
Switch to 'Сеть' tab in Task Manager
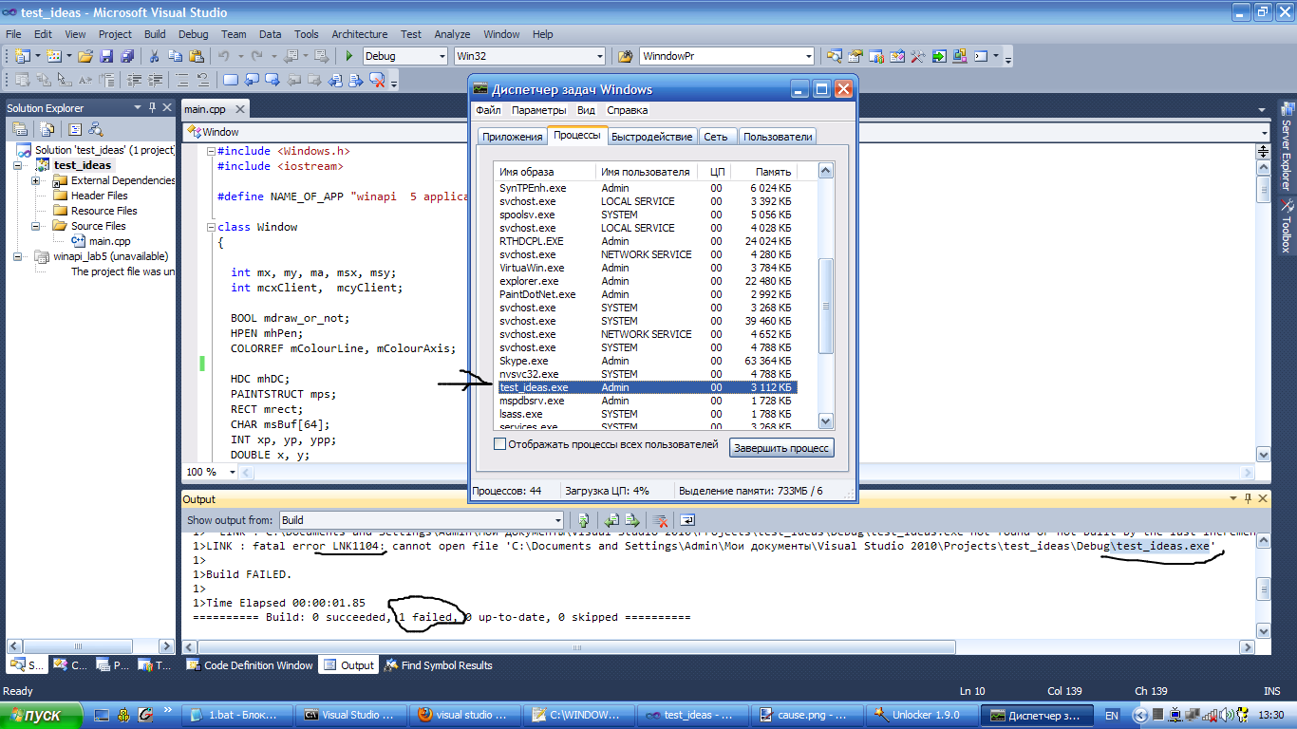pyautogui.click(x=716, y=137)
